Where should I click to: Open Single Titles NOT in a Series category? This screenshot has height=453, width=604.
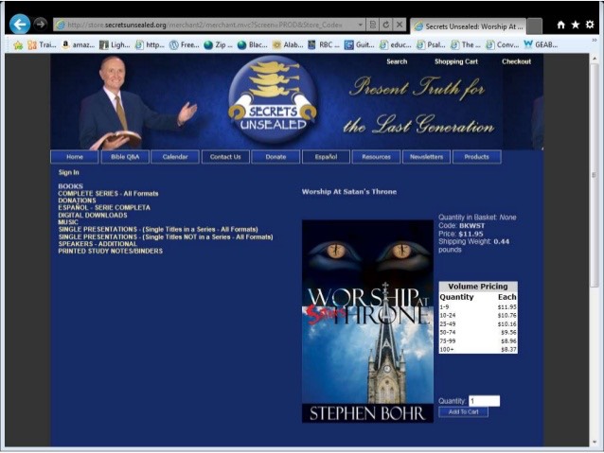[x=166, y=237]
